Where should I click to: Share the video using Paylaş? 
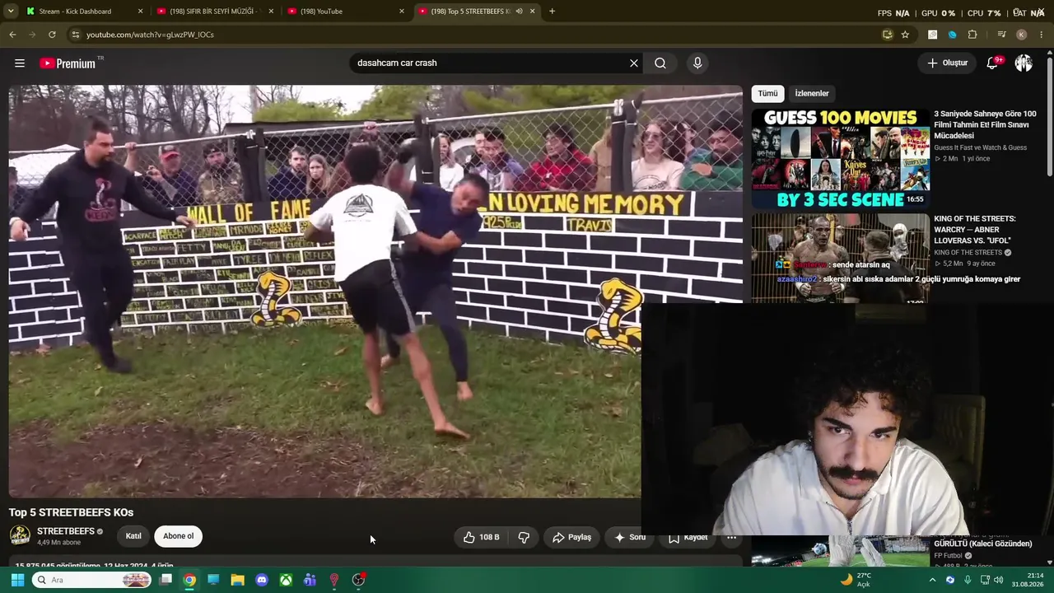point(571,537)
